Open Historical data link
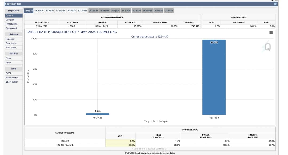This screenshot has width=288, height=155. (10, 39)
